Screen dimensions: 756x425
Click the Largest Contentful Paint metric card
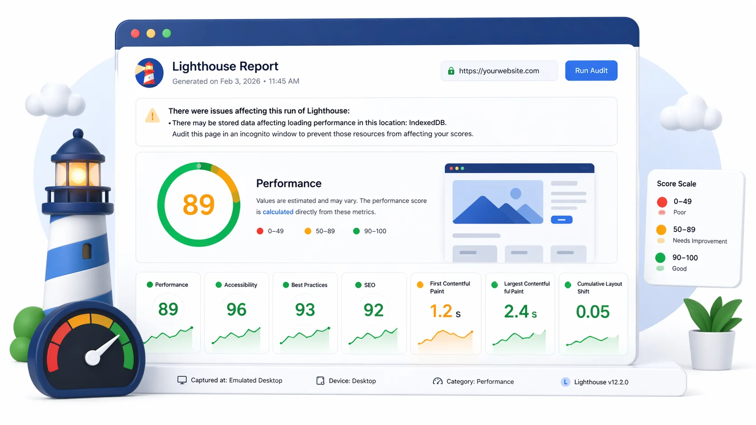pos(520,313)
